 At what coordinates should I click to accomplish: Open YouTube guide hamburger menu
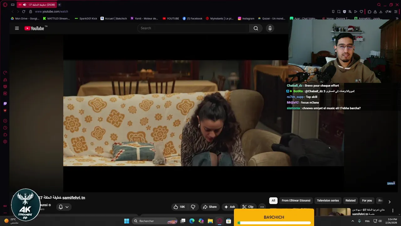17,28
